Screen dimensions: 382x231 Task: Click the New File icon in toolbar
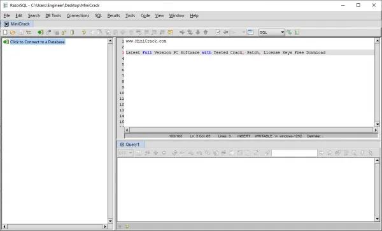tap(5, 32)
